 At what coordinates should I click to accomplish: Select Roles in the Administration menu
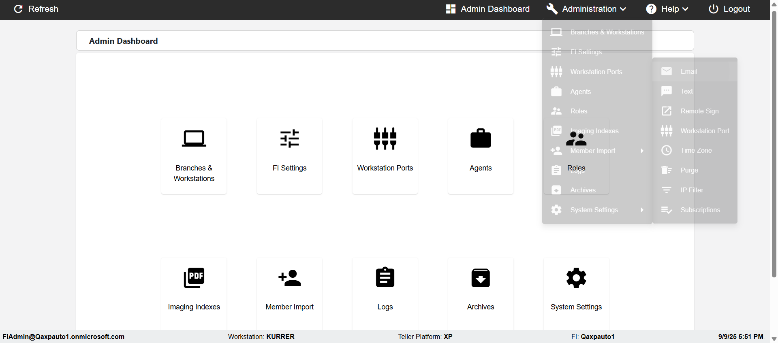coord(597,111)
